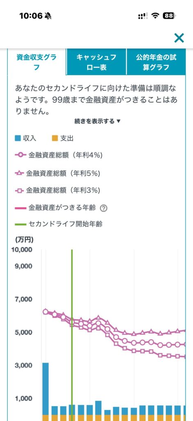Switch to the キャッシュフロー表 tab

pos(96,62)
